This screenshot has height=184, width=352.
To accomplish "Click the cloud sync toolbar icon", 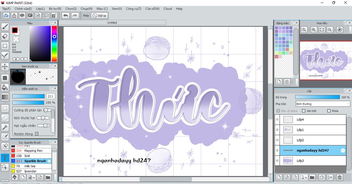I will [x=6, y=15].
